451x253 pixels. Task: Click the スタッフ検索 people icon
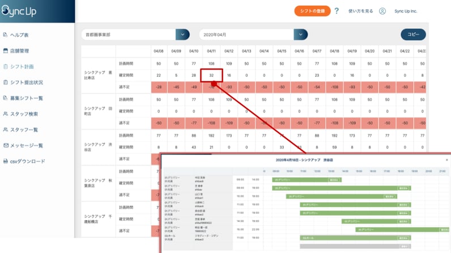coord(5,114)
